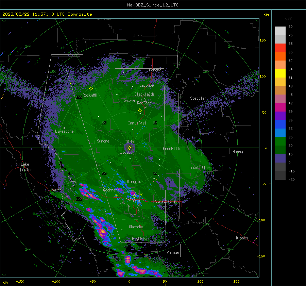Select the Sylvan label

click(x=130, y=100)
